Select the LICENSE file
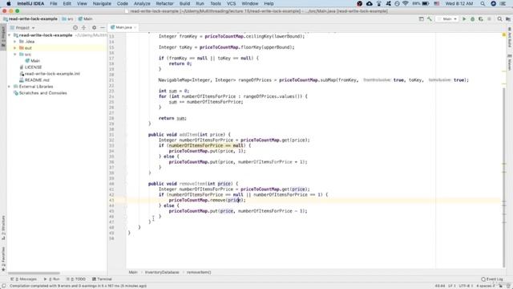The image size is (513, 289). [30, 67]
